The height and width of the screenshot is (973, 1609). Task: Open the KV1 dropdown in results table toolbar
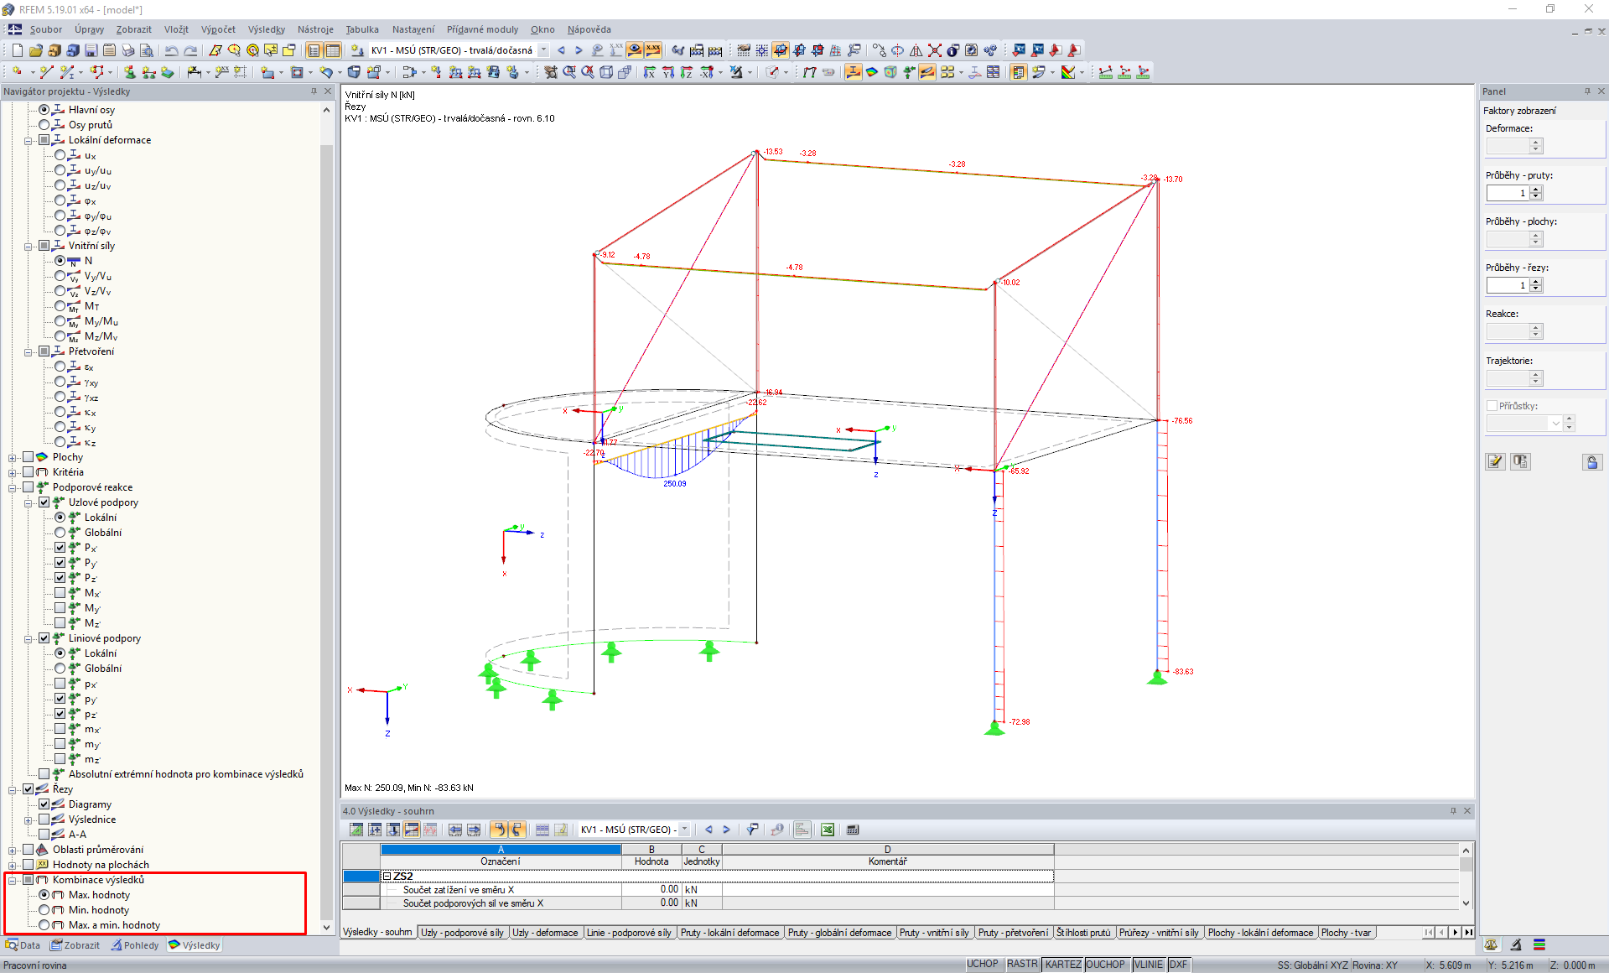684,830
